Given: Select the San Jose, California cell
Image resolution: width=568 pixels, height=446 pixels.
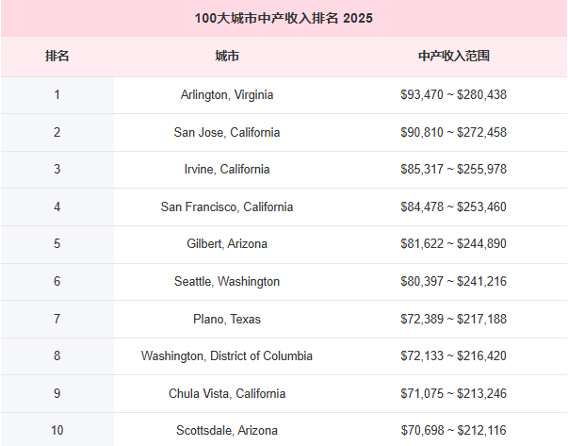Looking at the screenshot, I should coord(227,132).
